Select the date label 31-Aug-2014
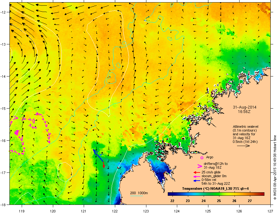277x214 pixels. point(245,107)
